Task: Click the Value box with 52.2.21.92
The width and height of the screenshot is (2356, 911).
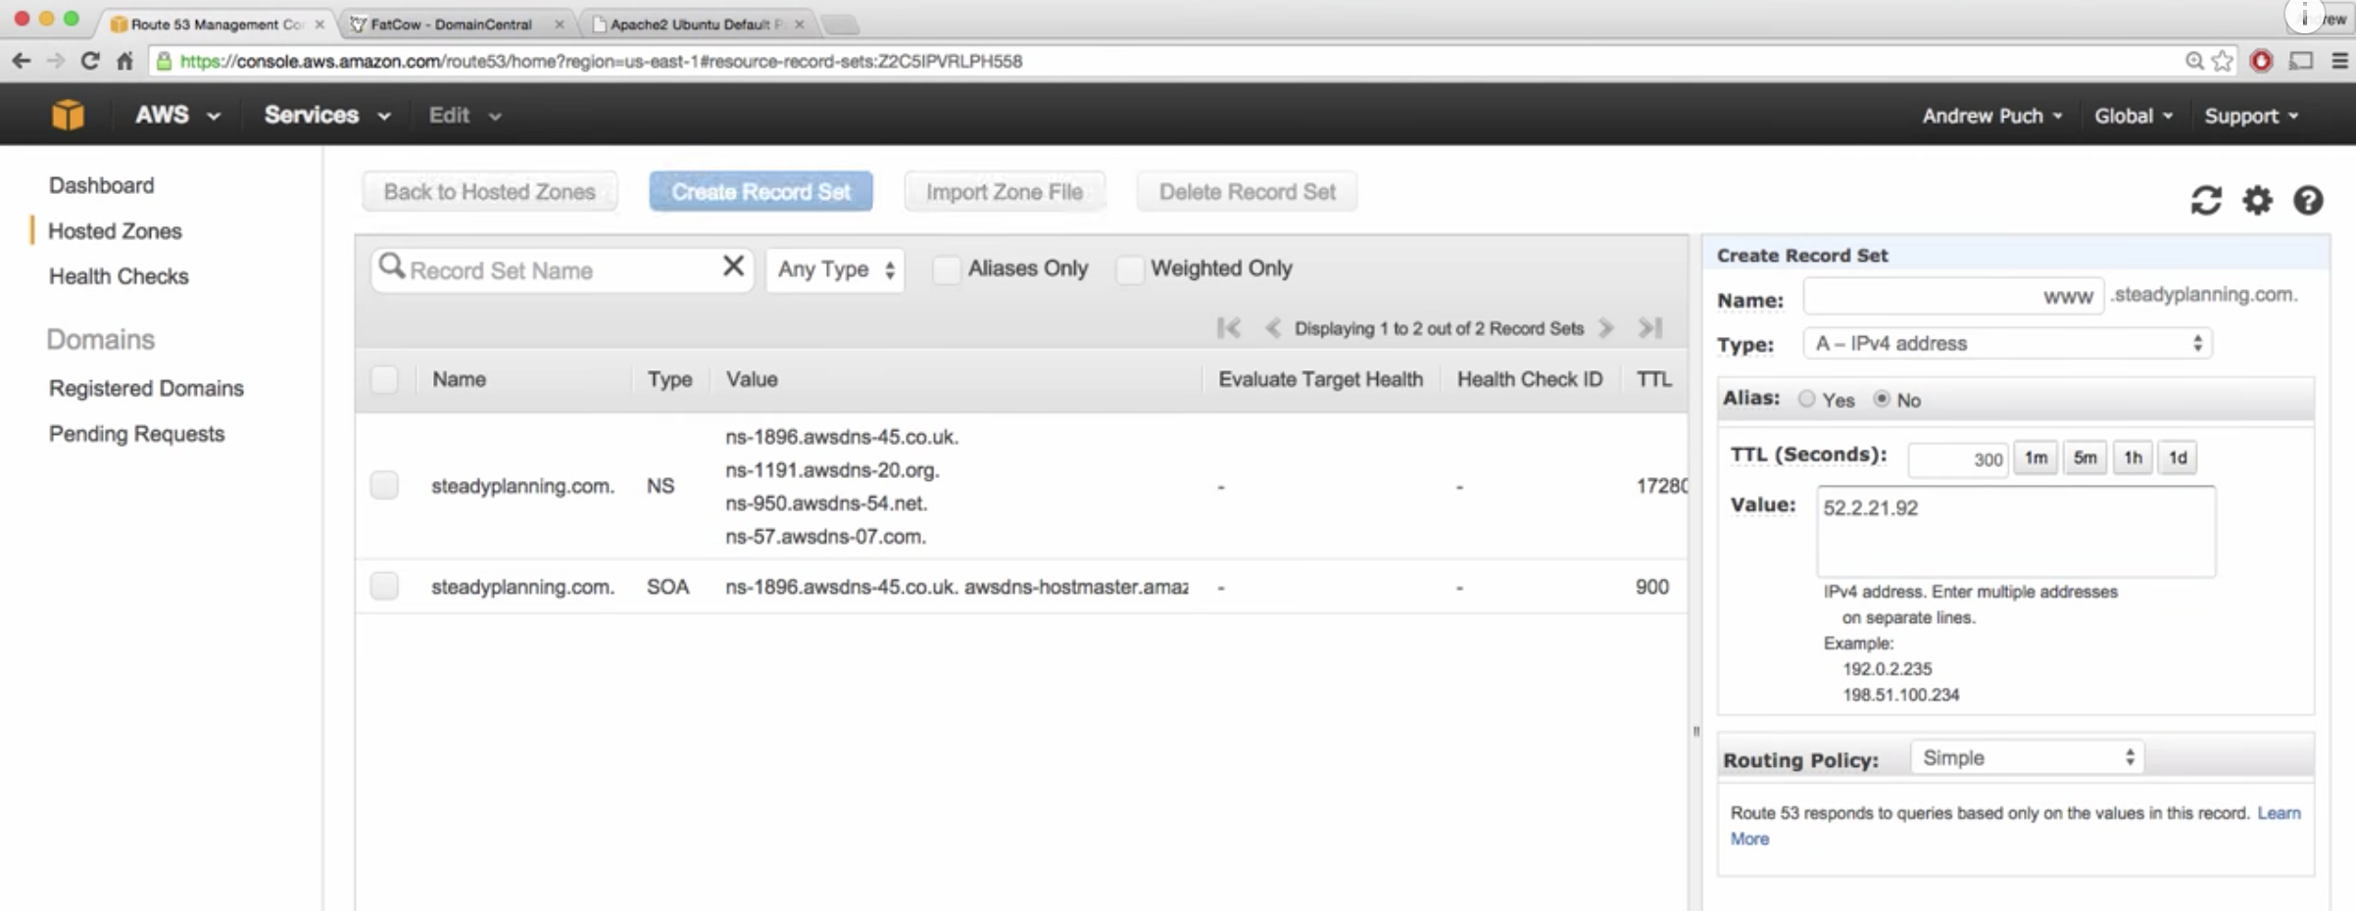Action: click(2016, 531)
